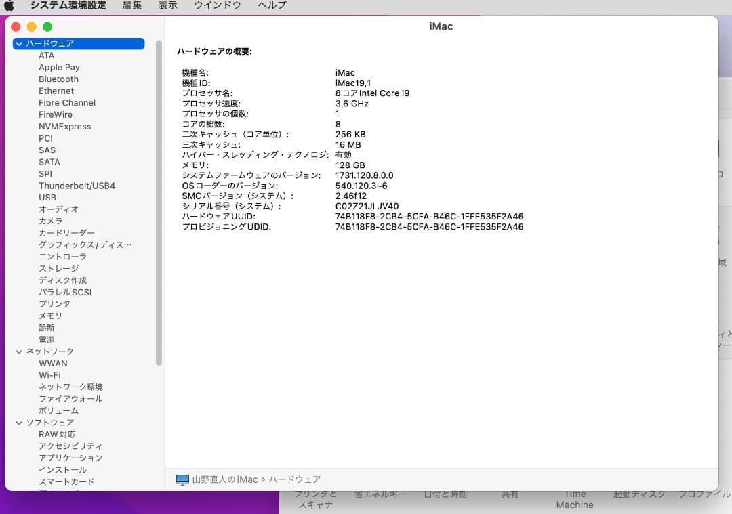This screenshot has height=514, width=732.
Task: Collapse the ハードウェア section
Action: [x=18, y=43]
